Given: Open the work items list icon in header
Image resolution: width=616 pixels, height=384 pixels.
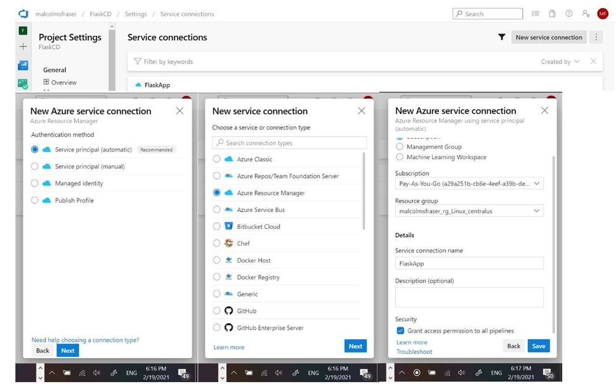Looking at the screenshot, I should click(535, 14).
